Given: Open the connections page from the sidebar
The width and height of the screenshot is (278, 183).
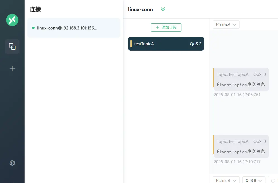Looking at the screenshot, I should coord(12,46).
